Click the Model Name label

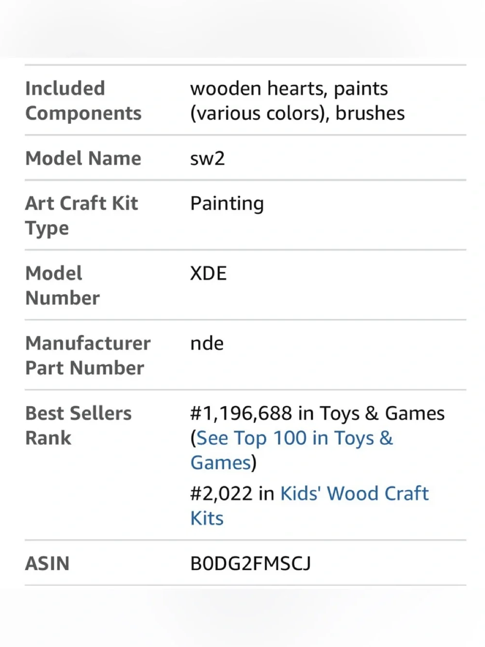click(x=83, y=158)
